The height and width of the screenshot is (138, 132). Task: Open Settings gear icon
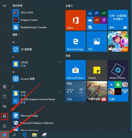[x=4, y=116]
